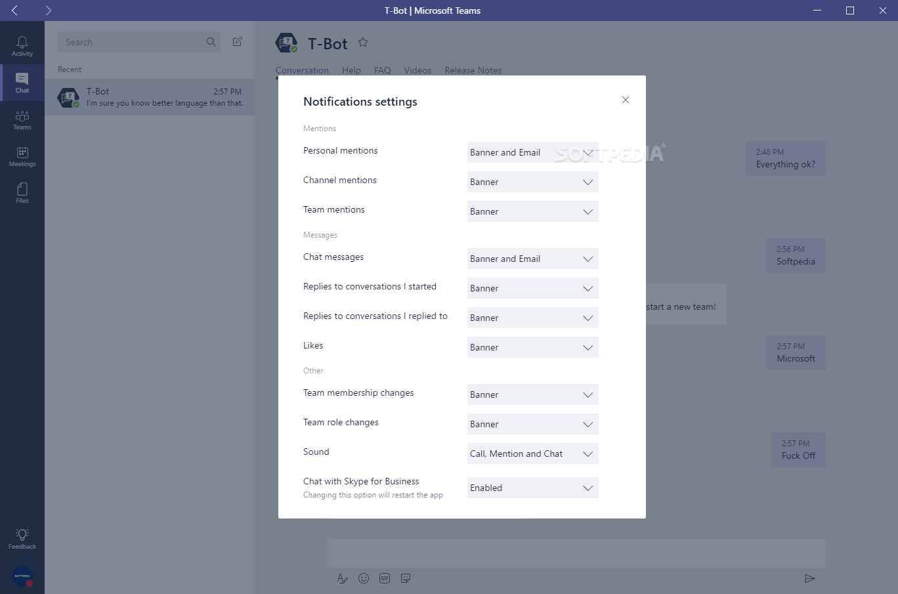
Task: Expand Personal mentions dropdown
Action: (533, 152)
